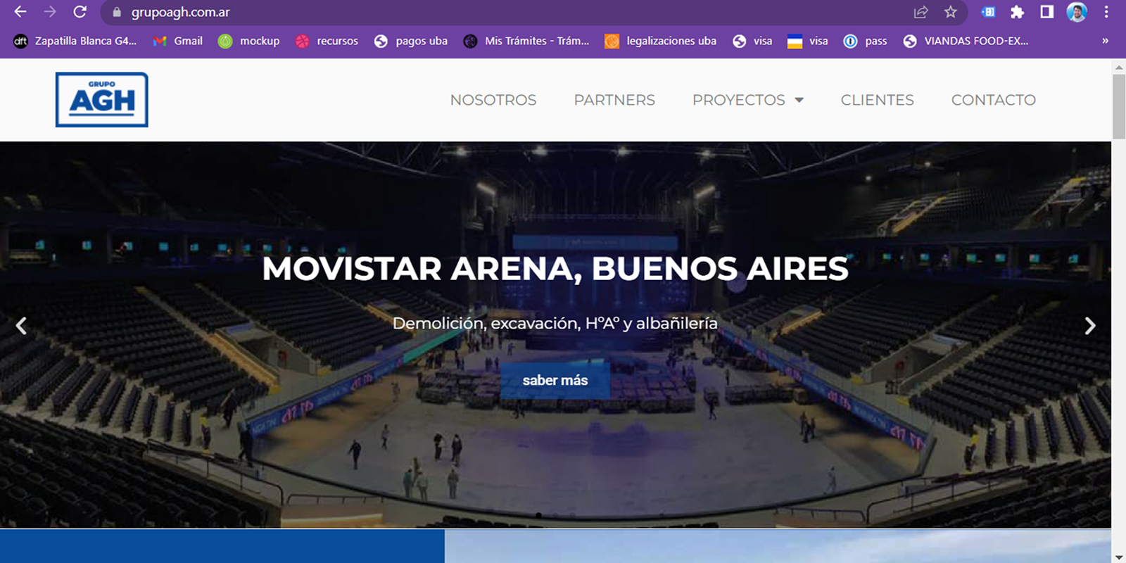Click the address bar URL grupoagh.com.ar
Screen dimensions: 1126x563
[181, 12]
